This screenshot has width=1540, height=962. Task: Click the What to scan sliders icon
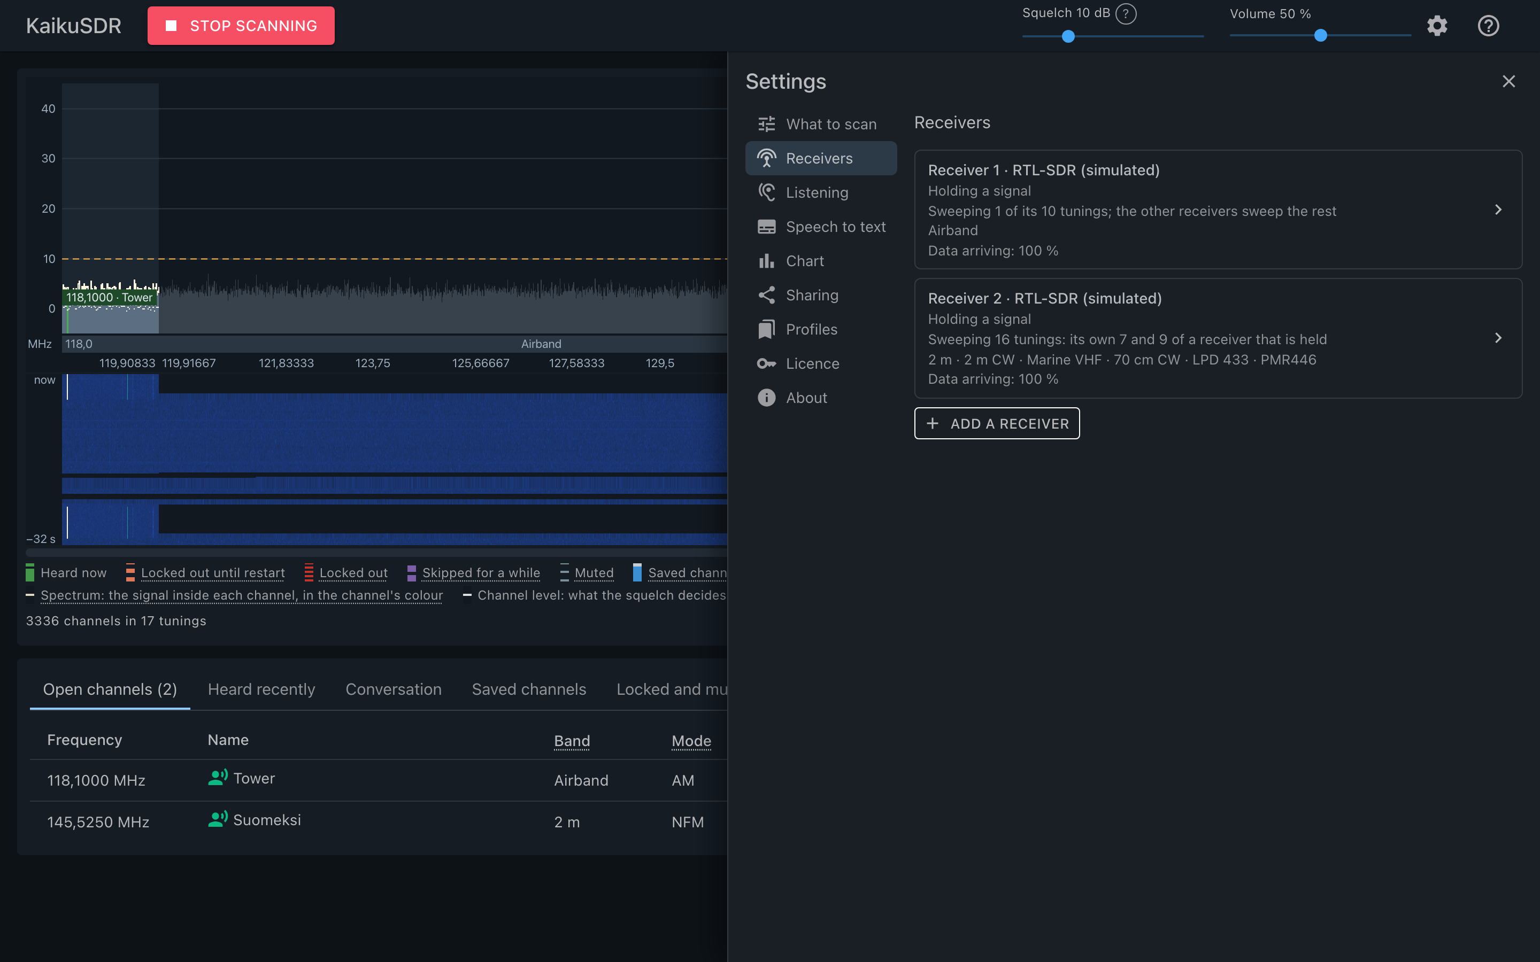(766, 124)
